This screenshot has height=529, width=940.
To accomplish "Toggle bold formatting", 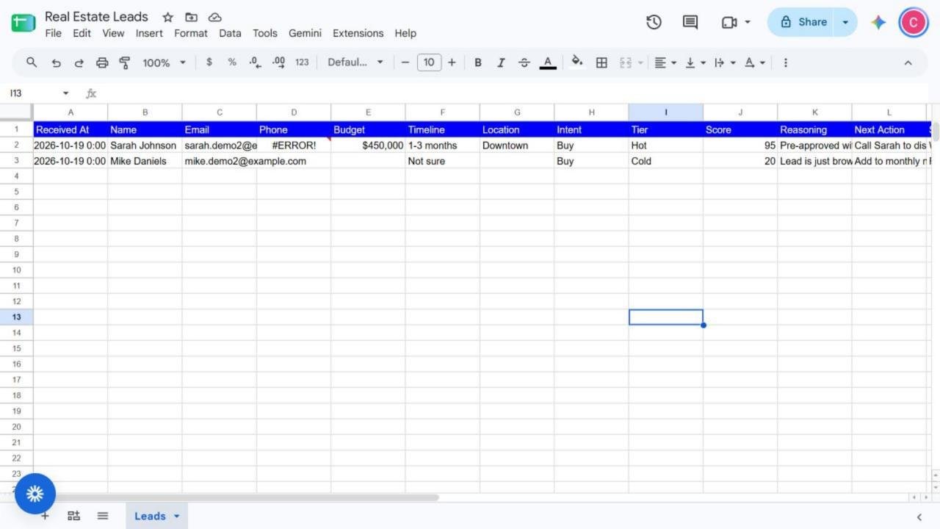I will [478, 62].
